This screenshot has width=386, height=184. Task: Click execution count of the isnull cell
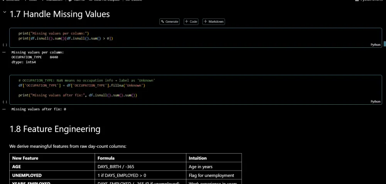[x=5, y=45]
